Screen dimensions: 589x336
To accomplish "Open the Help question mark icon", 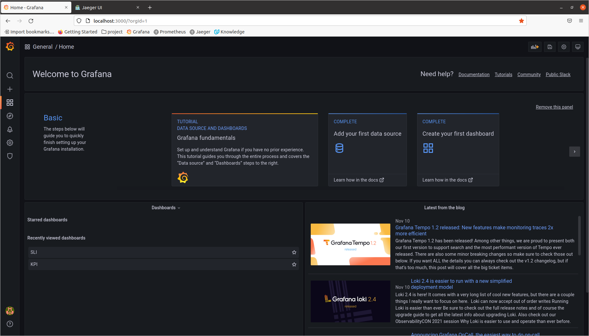I will point(10,324).
